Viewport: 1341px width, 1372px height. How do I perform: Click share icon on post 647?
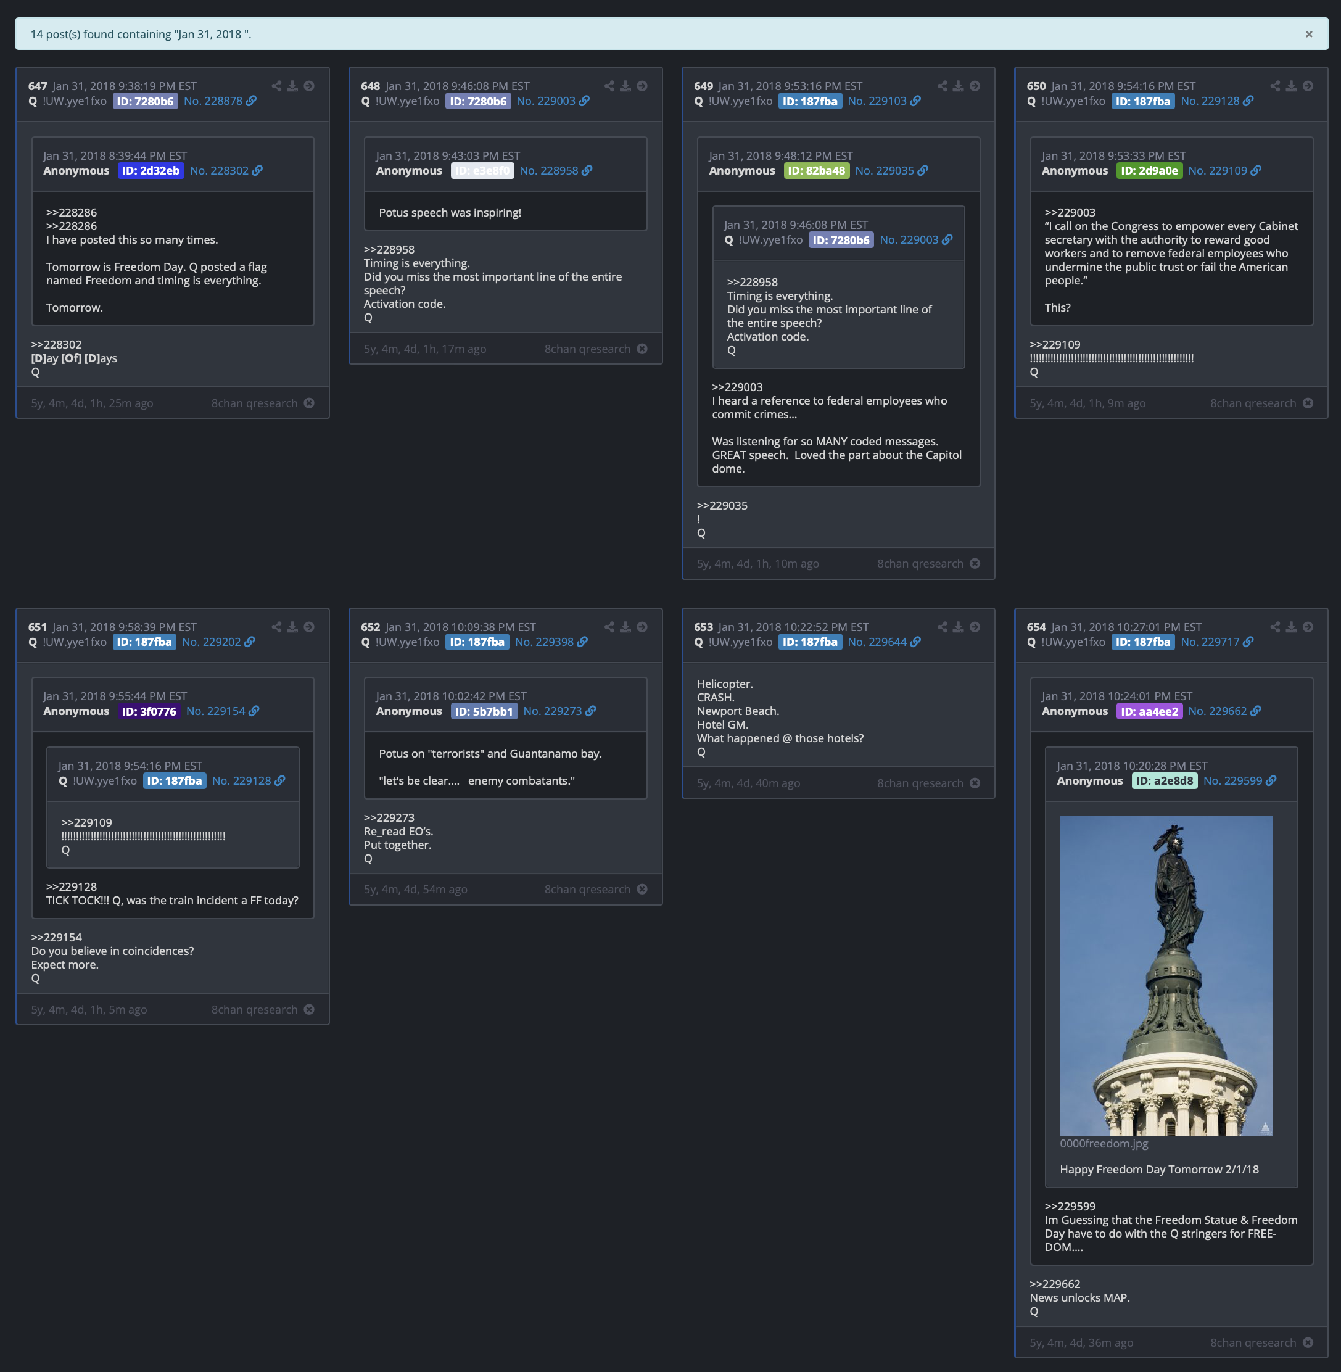(276, 86)
